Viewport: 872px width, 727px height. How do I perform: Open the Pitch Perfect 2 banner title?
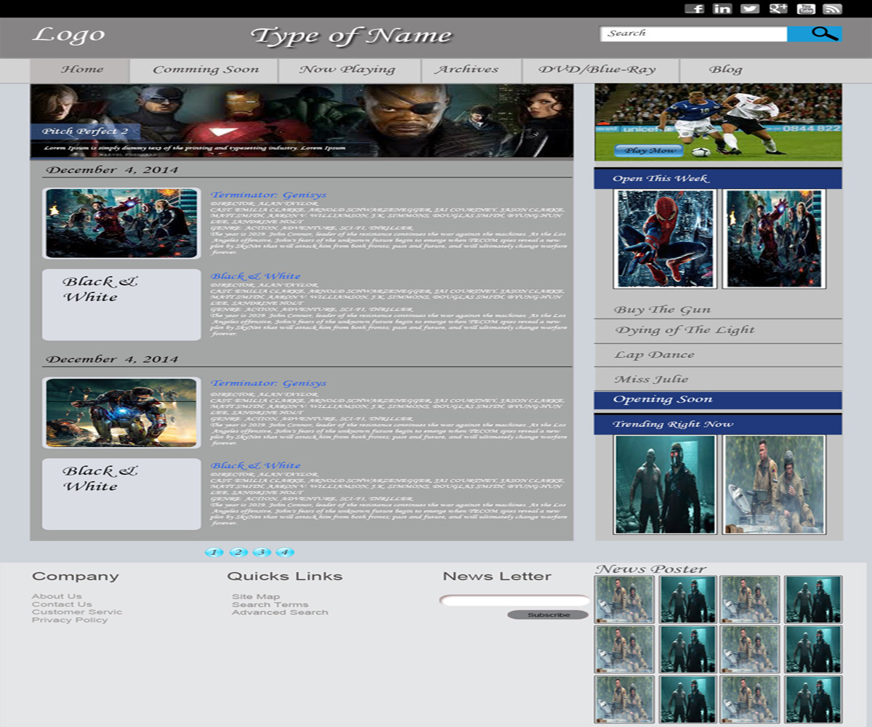(x=85, y=132)
